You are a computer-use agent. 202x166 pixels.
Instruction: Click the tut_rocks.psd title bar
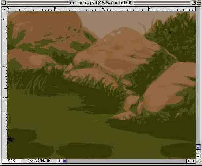coord(101,3)
